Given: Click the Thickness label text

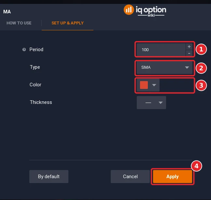Looking at the screenshot, I should coord(41,102).
